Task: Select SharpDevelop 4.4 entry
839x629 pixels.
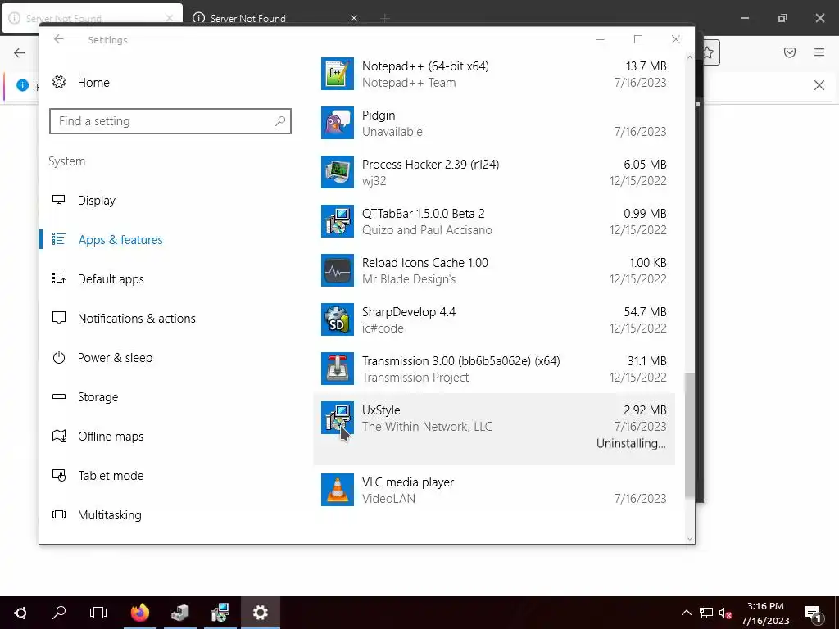Action: (x=494, y=320)
